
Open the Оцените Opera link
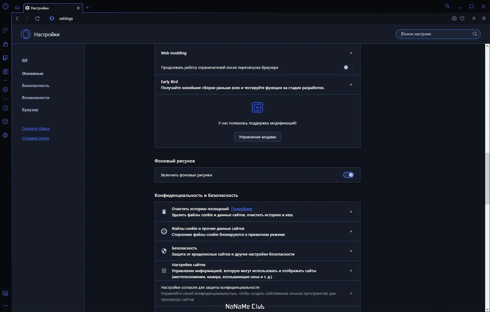coord(36,128)
